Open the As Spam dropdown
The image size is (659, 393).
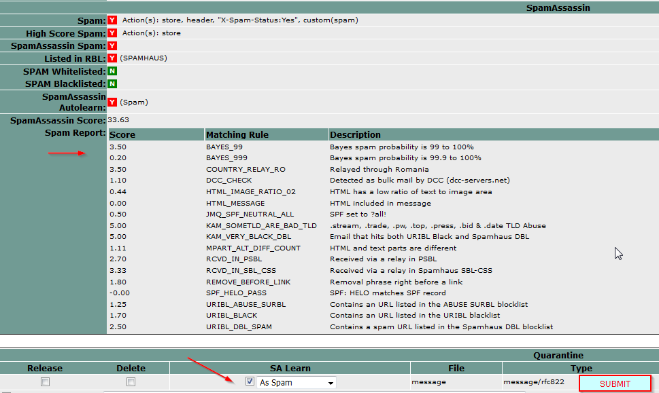tap(297, 383)
